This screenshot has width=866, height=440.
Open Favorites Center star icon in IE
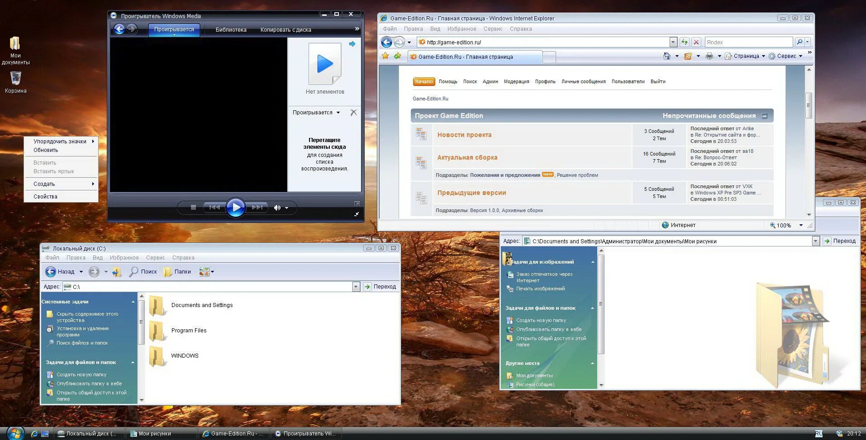pyautogui.click(x=385, y=56)
